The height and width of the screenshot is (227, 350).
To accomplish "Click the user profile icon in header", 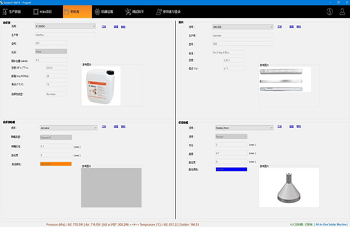I will [342, 12].
